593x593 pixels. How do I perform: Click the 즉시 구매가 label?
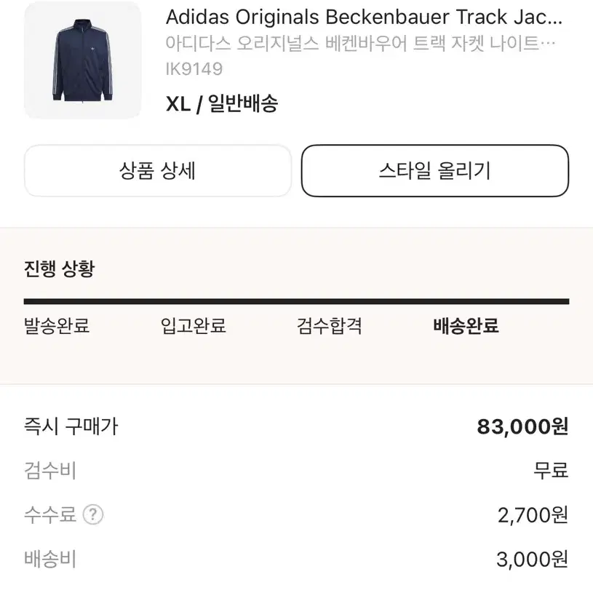click(71, 426)
